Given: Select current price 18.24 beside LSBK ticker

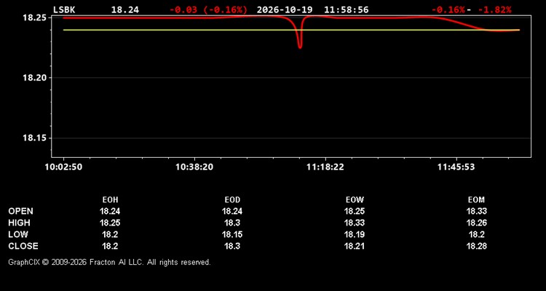Looking at the screenshot, I should 125,9.
